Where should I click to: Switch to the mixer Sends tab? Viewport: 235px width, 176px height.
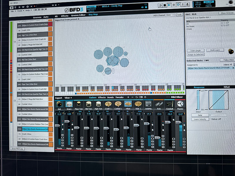coord(110,97)
